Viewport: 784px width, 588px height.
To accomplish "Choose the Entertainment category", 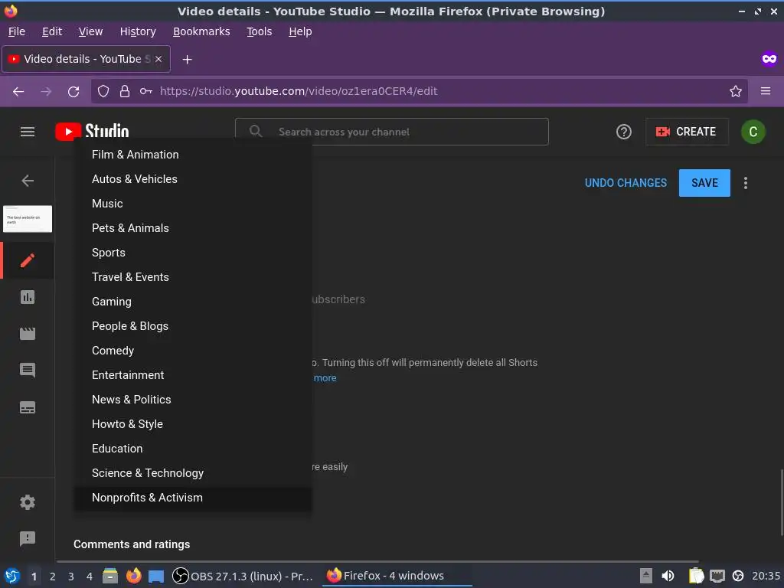I will click(193, 375).
